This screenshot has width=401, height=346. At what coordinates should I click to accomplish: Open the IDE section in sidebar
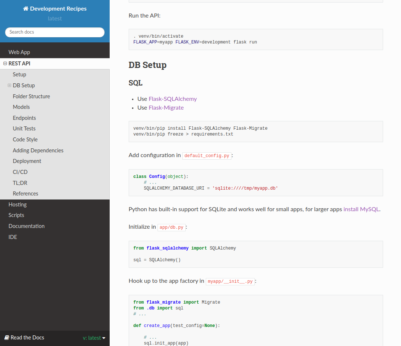tap(13, 237)
